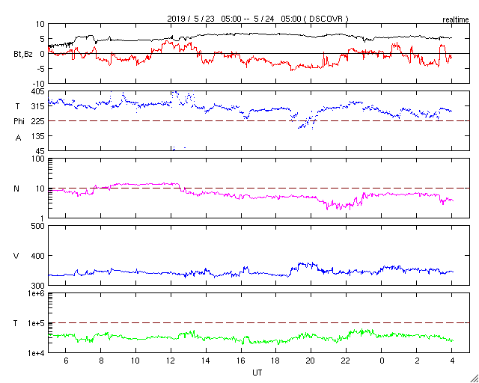Click the "22" hour label on UT axis

coord(346,361)
